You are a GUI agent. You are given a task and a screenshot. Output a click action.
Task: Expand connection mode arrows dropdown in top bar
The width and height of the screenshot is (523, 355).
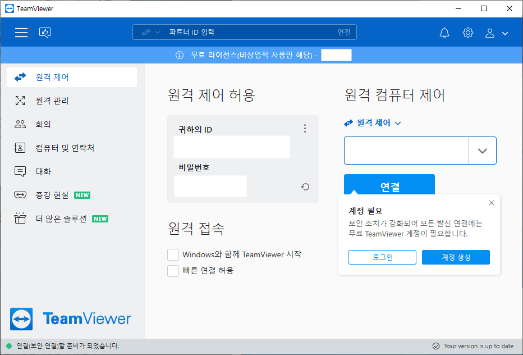point(151,33)
